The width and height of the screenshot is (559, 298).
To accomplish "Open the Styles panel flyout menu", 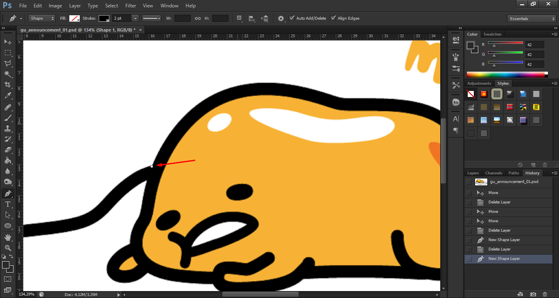I will (x=554, y=84).
